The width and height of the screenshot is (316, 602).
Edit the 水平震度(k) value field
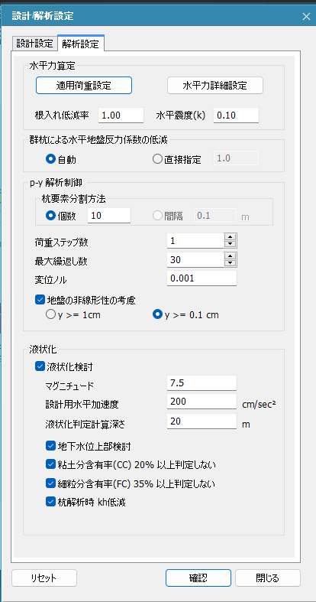[x=236, y=116]
